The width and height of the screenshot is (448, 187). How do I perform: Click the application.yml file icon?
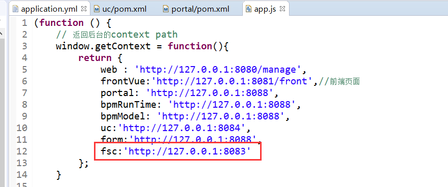[x=16, y=9]
